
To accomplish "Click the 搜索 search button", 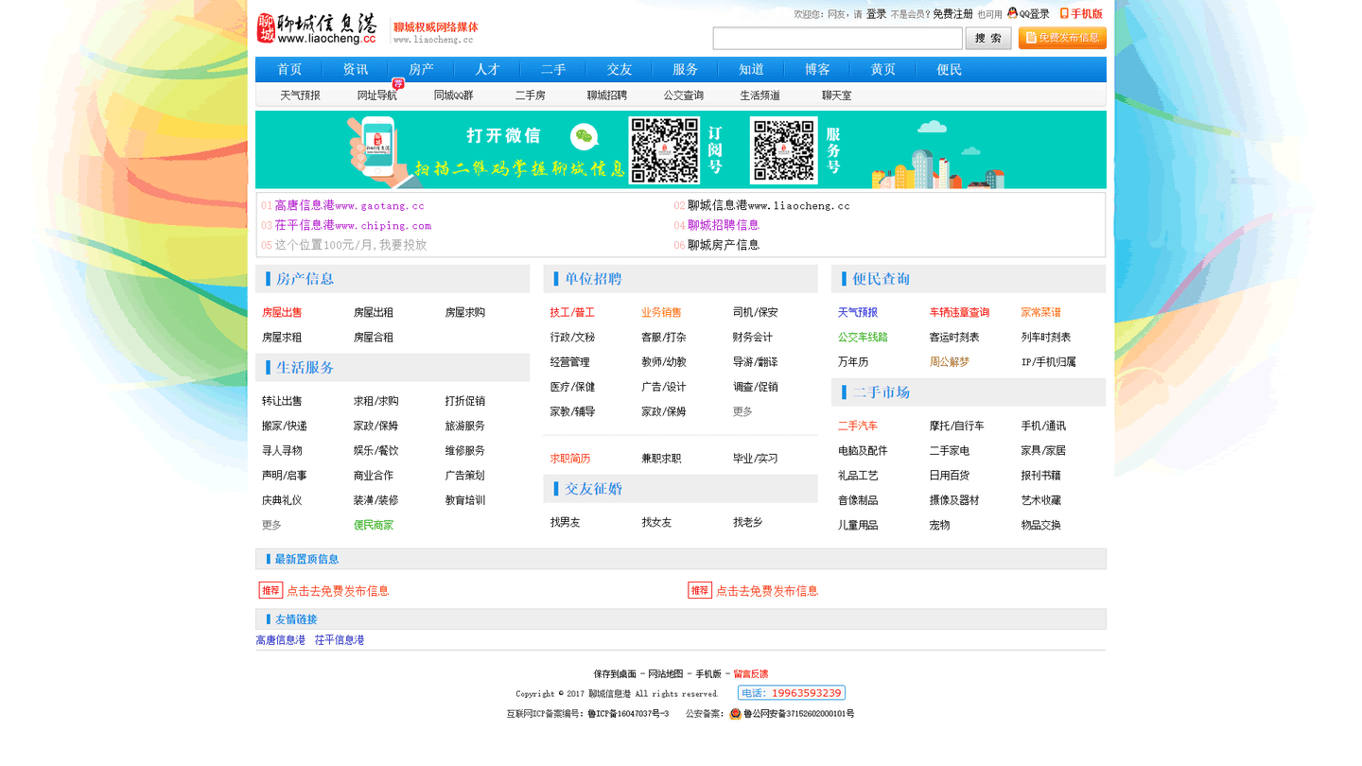I will (x=987, y=38).
